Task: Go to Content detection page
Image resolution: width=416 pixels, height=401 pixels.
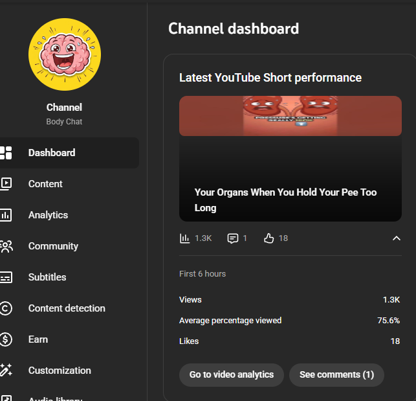Action: pyautogui.click(x=67, y=308)
